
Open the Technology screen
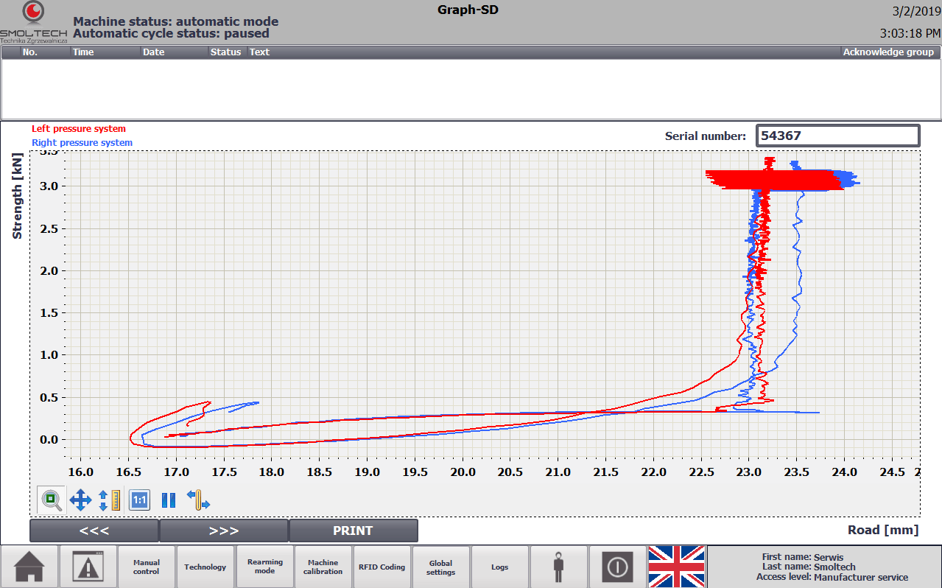pos(205,567)
